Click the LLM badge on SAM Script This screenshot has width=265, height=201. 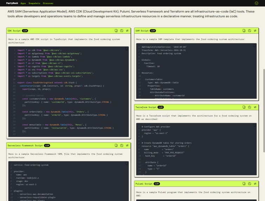click(153, 31)
